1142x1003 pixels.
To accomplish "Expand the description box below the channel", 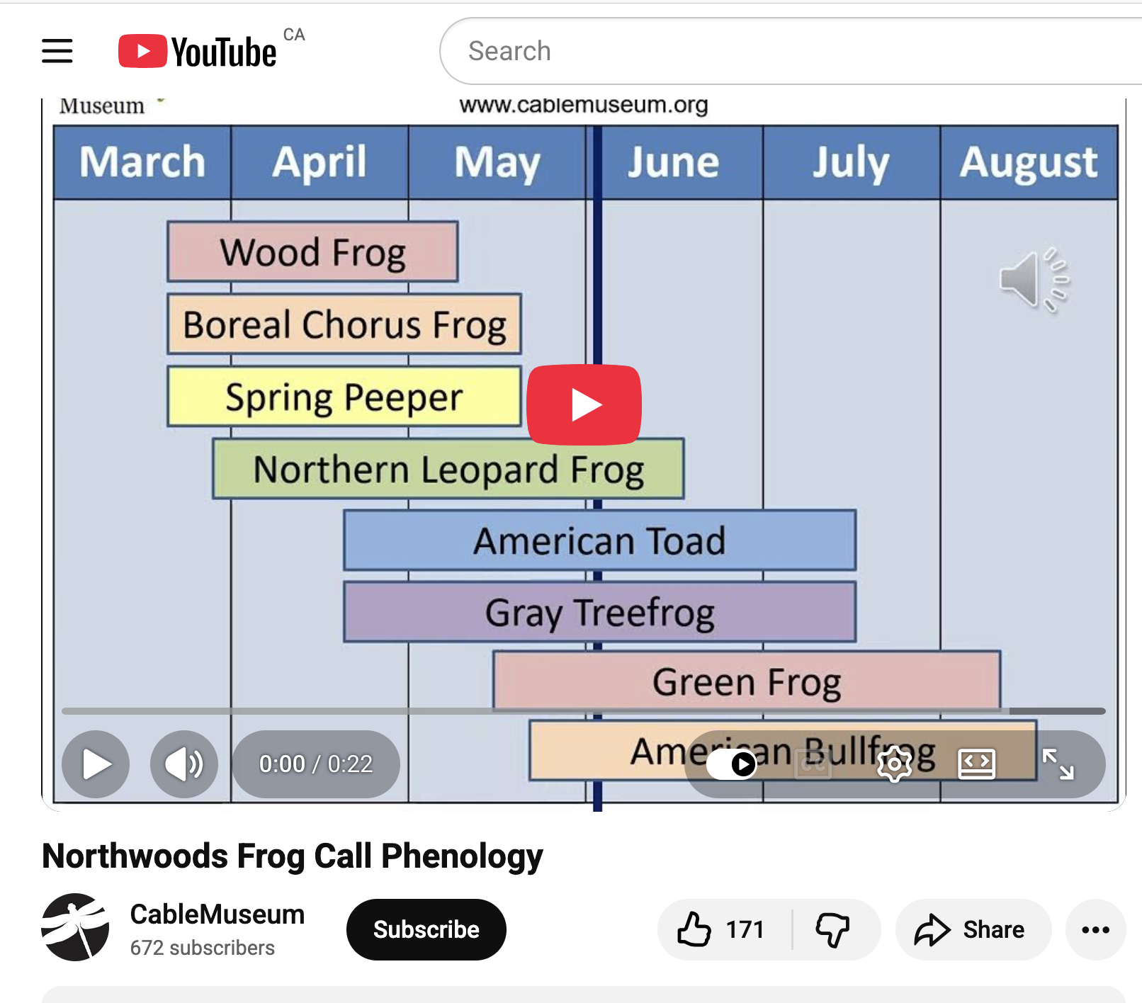I will 582,994.
